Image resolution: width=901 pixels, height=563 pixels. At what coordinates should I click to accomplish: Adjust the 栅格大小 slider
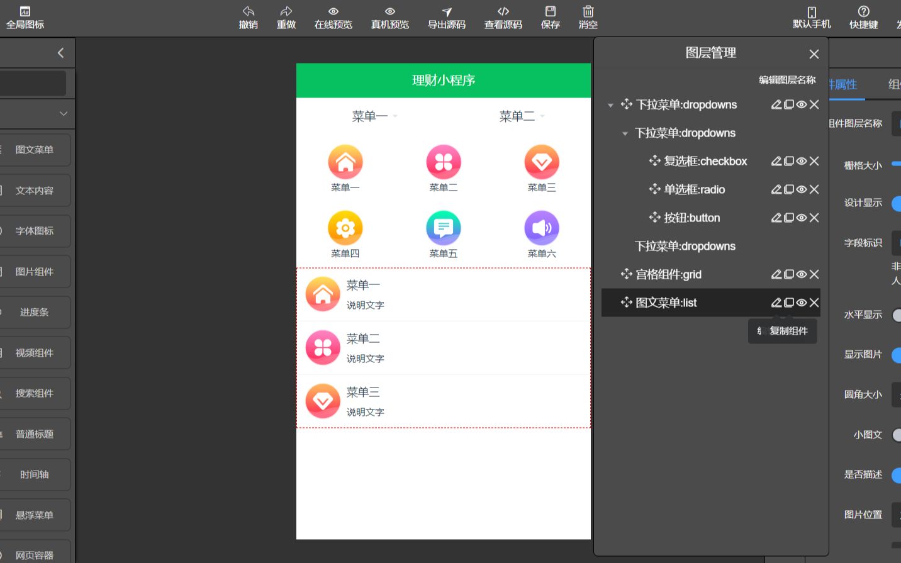click(897, 165)
